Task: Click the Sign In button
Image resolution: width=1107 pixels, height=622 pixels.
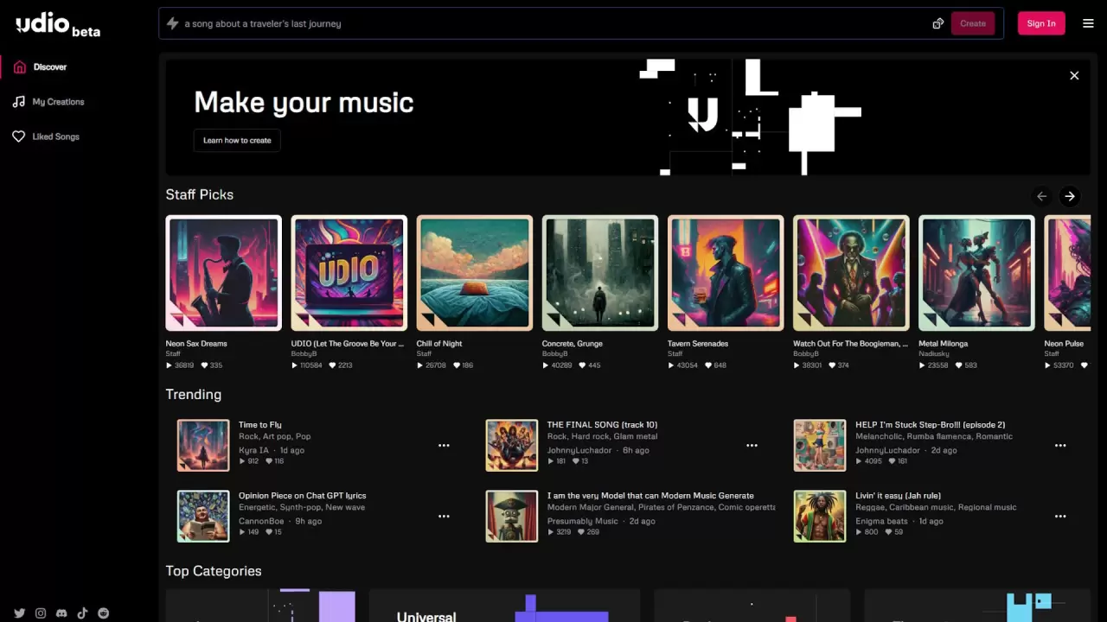Action: 1040,23
